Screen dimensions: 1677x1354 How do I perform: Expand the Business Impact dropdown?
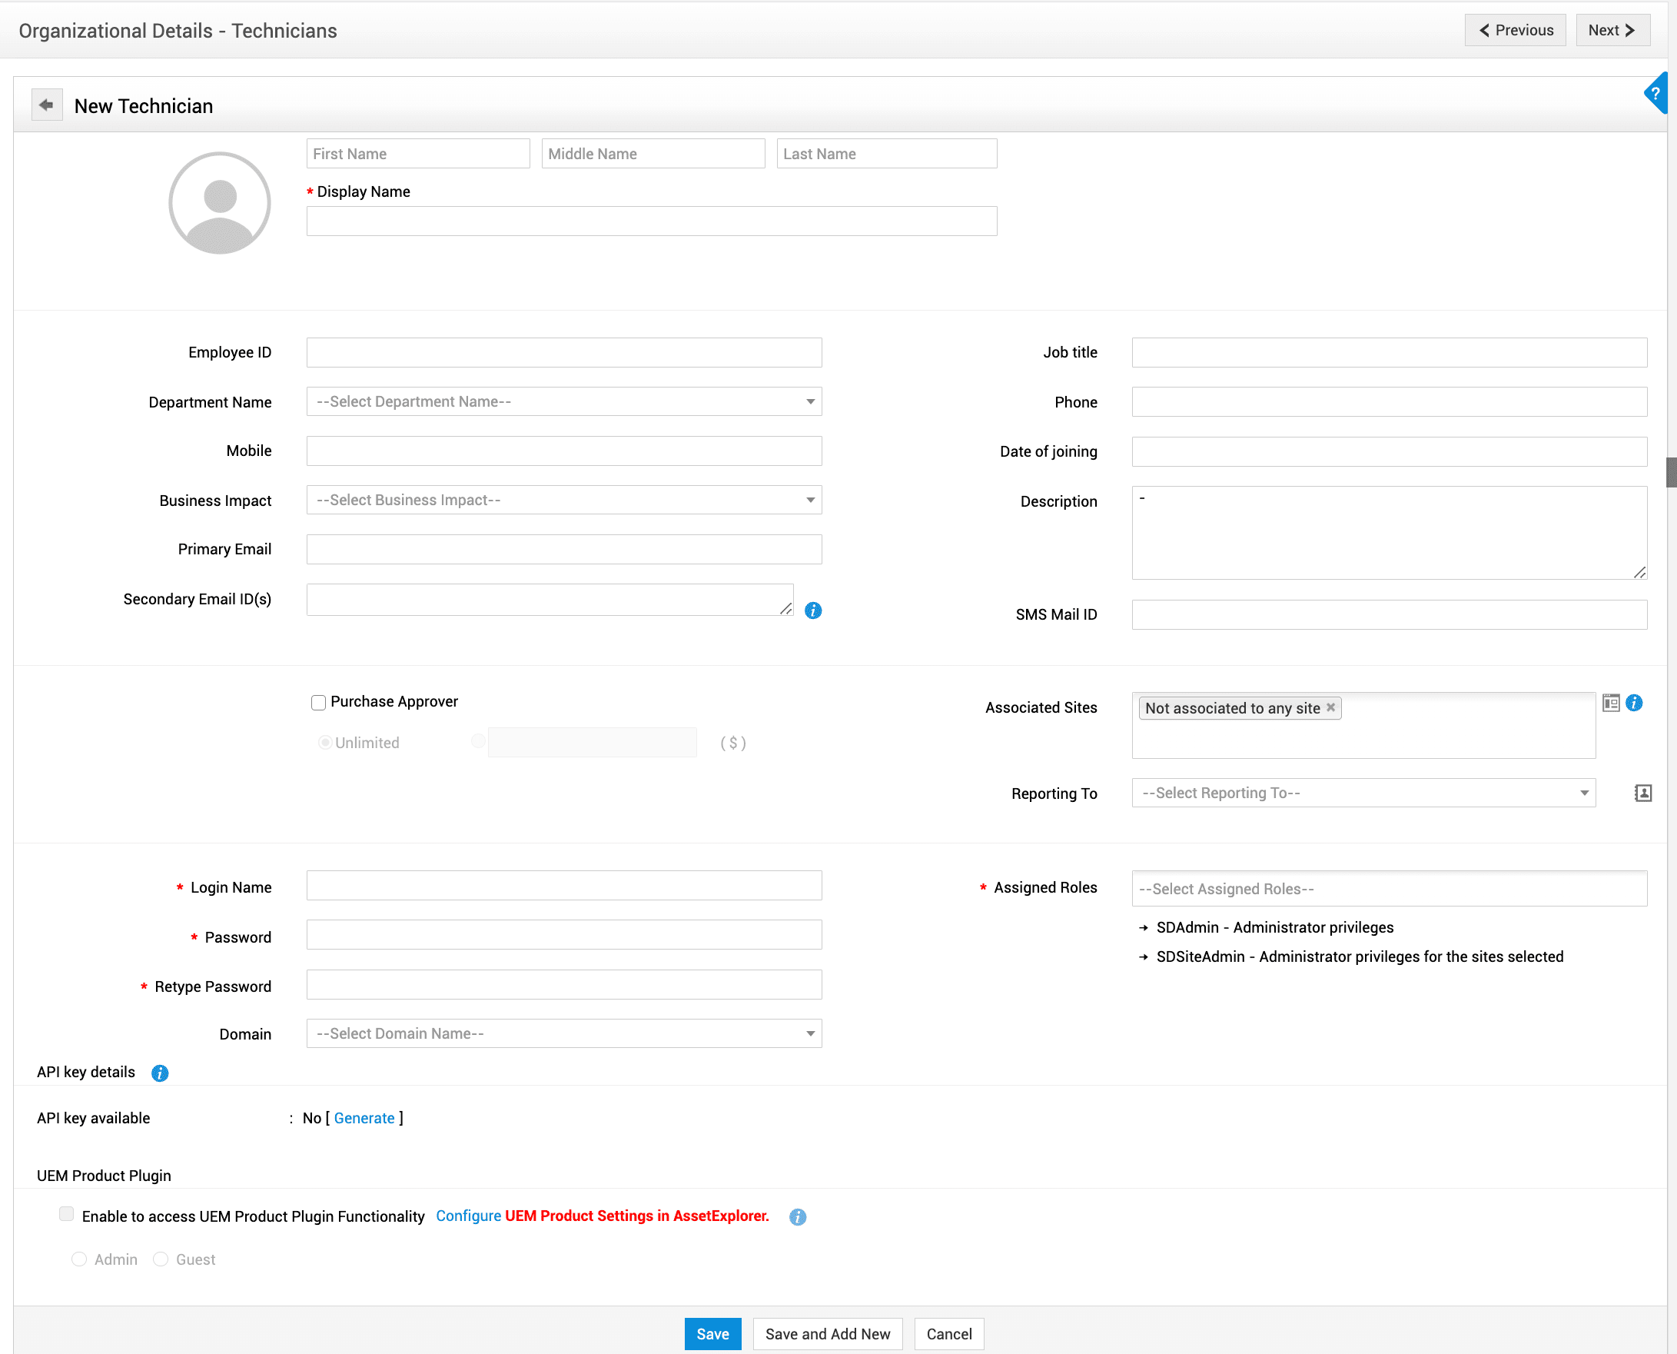[563, 500]
